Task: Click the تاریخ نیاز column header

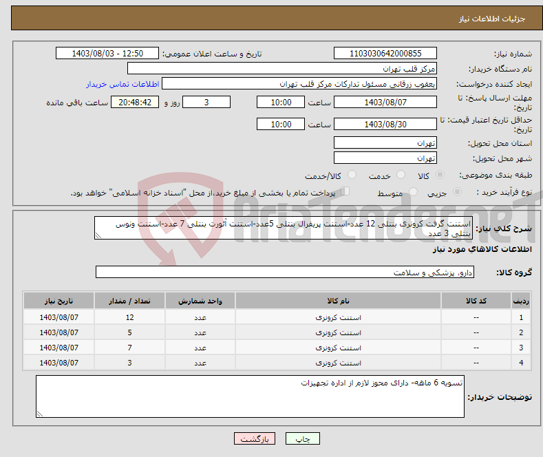Action: point(59,301)
